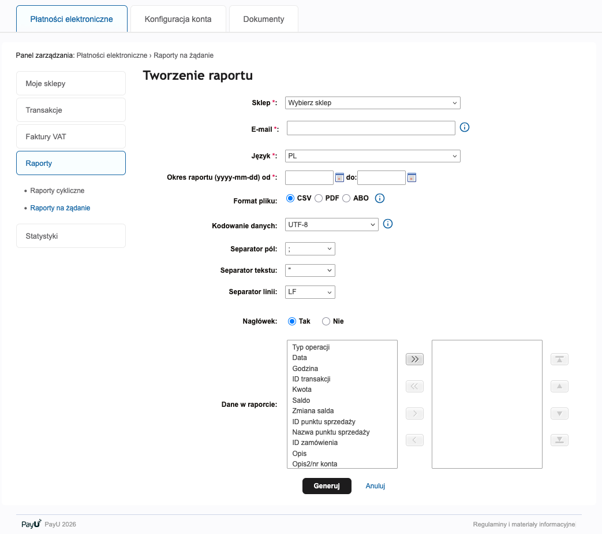
Task: Open the start date calendar picker
Action: click(x=340, y=178)
